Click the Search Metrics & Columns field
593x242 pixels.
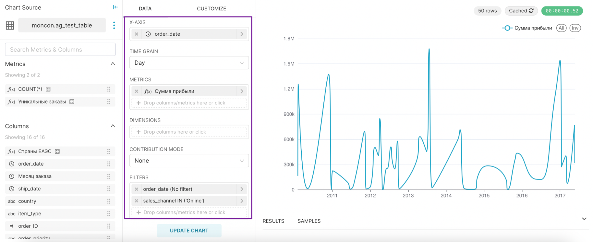pos(60,50)
